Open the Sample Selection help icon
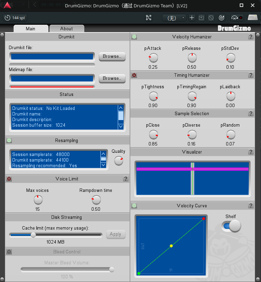The height and width of the screenshot is (282, 261). pyautogui.click(x=251, y=113)
